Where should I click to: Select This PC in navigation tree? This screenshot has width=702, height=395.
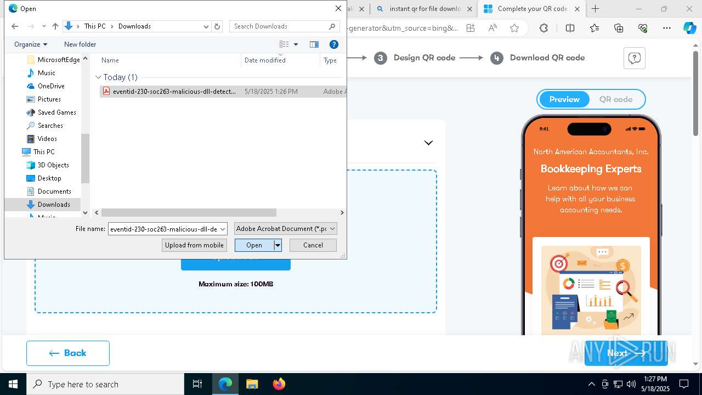(x=44, y=152)
